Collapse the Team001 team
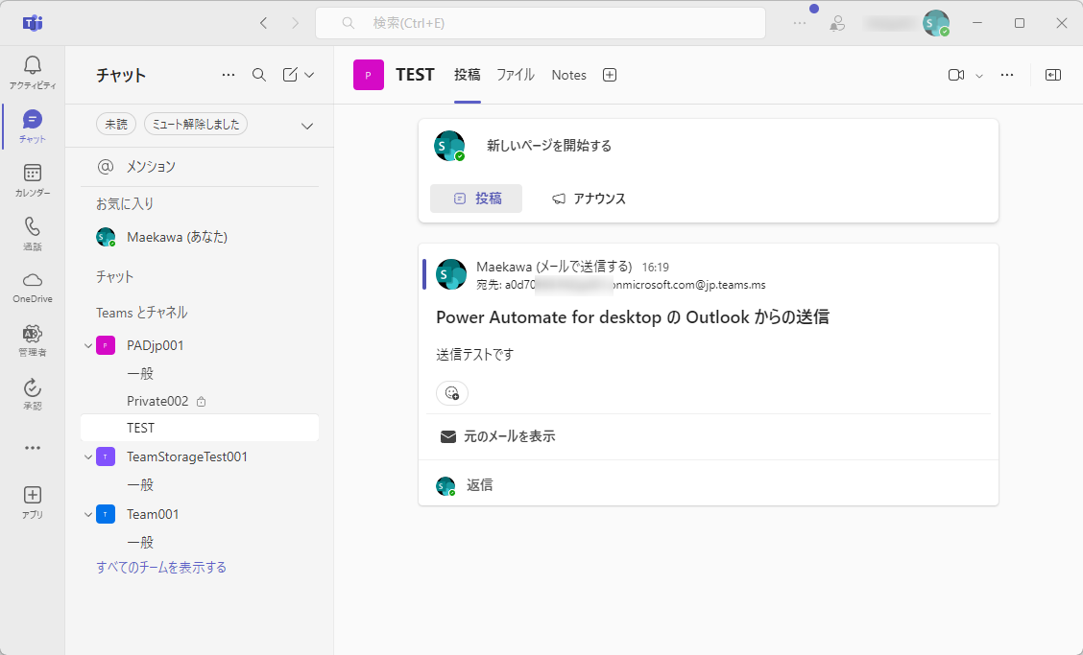 click(x=88, y=514)
